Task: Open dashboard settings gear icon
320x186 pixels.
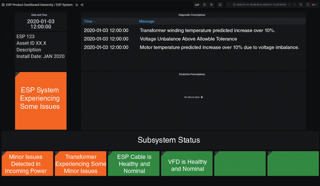Action: coord(211,5)
